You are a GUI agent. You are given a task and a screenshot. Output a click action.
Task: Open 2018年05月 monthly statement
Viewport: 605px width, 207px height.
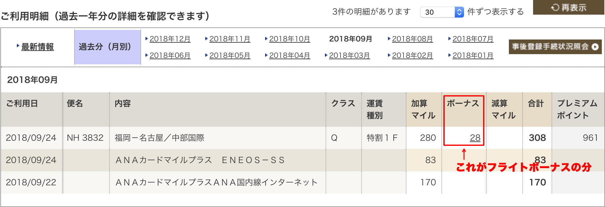point(230,55)
